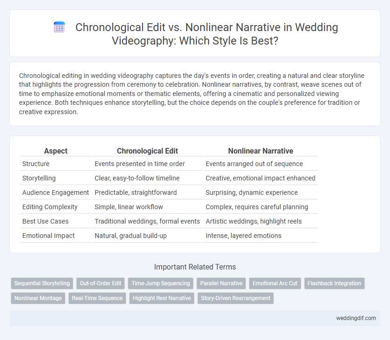Select the Story-Driven Rearrangement tag
The width and height of the screenshot is (390, 340).
(235, 298)
